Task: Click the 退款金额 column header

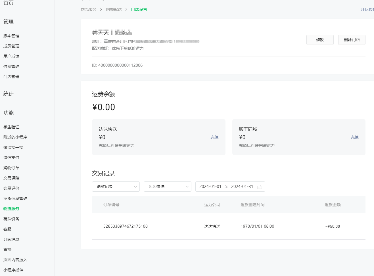Action: (333, 205)
